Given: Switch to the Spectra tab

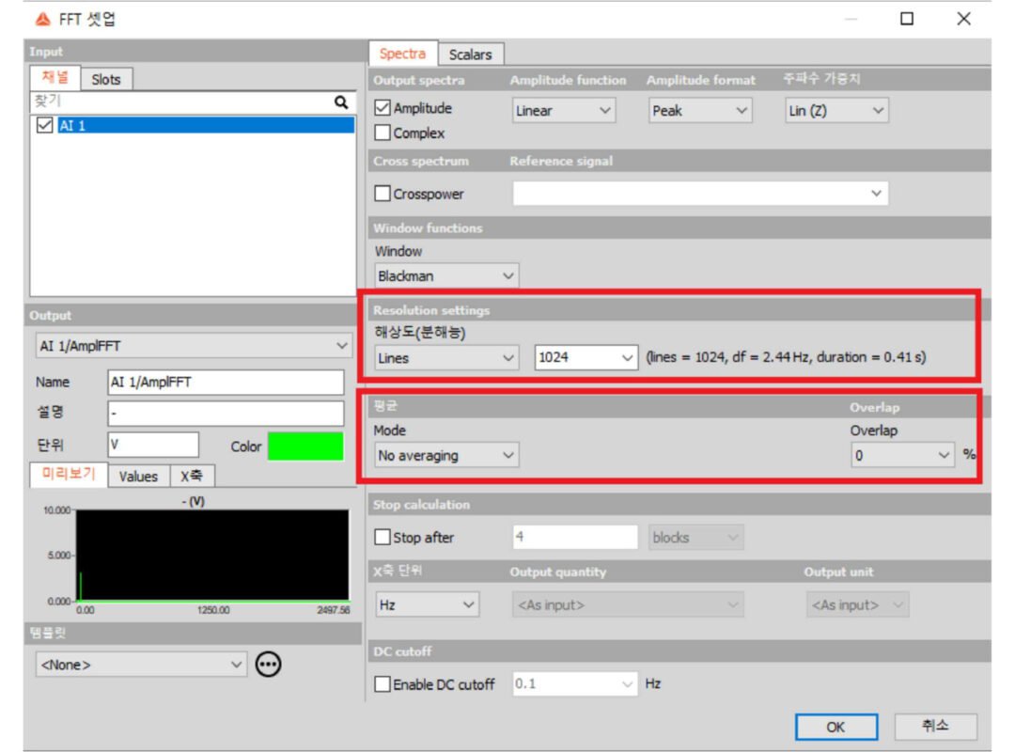Looking at the screenshot, I should pyautogui.click(x=402, y=54).
